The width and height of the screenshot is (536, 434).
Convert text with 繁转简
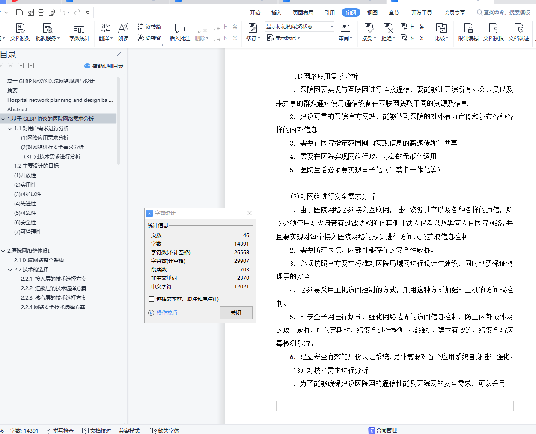pyautogui.click(x=149, y=27)
